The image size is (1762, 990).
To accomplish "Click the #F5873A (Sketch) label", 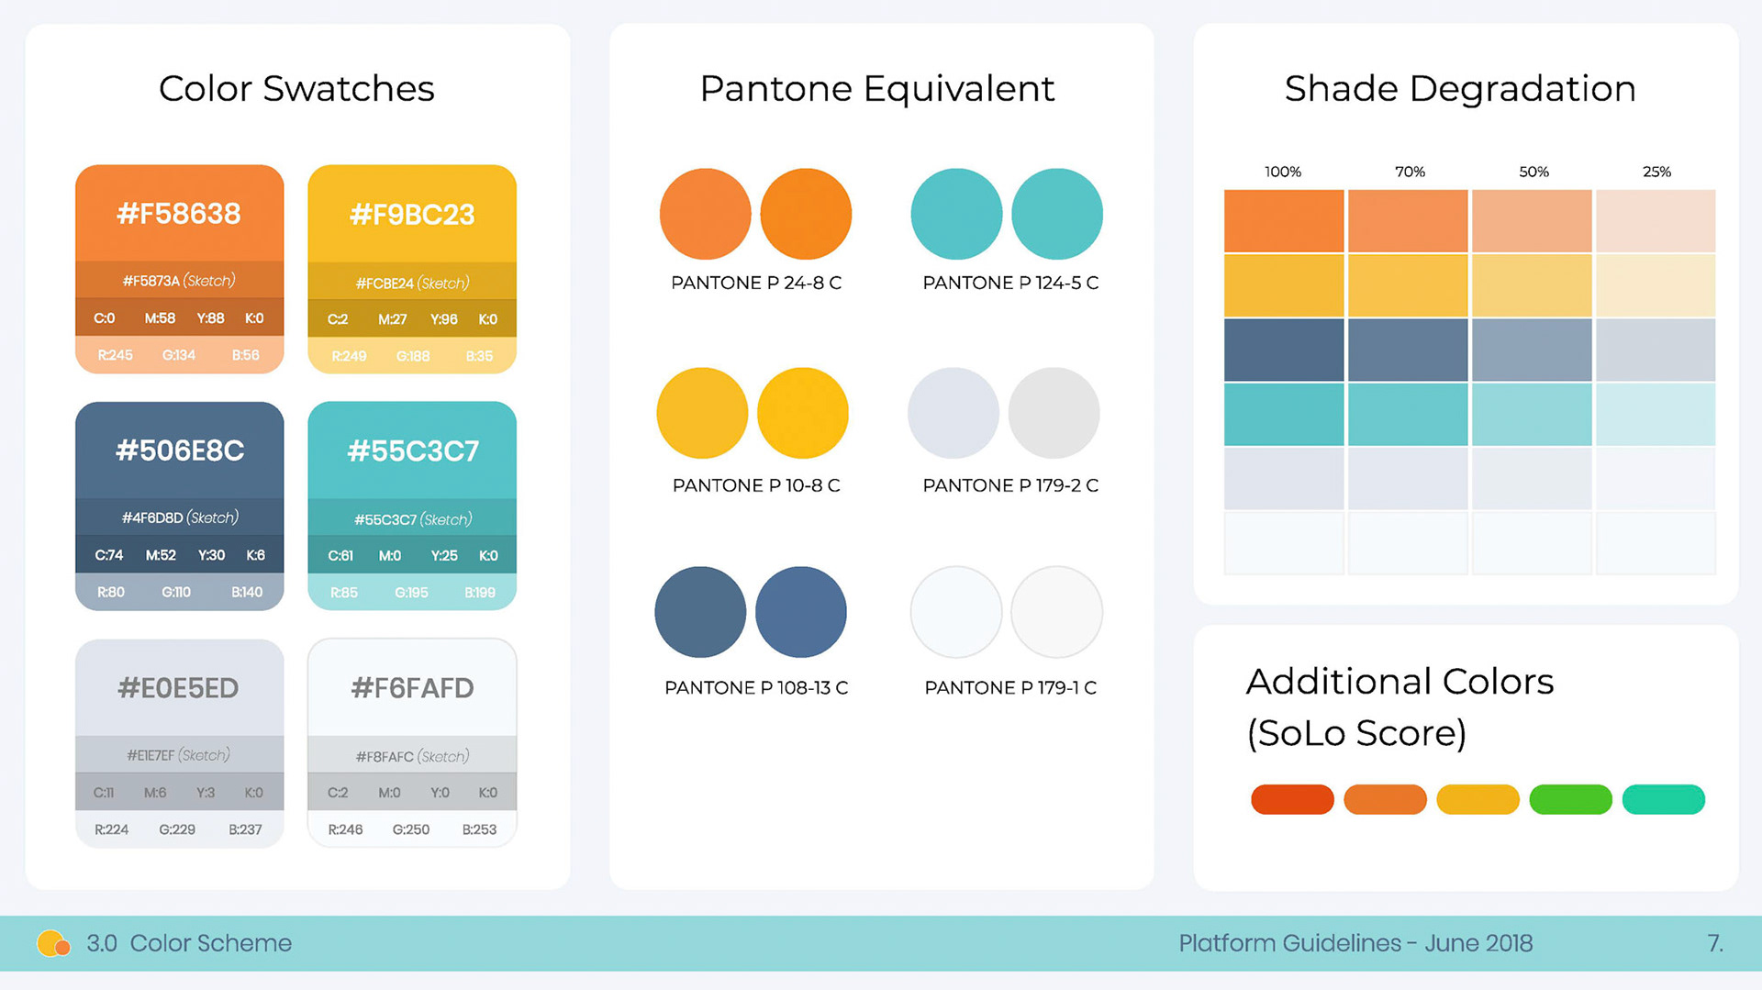I will coord(179,281).
